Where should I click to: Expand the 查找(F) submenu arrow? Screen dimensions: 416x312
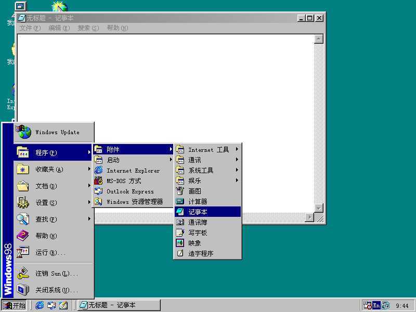(x=89, y=219)
